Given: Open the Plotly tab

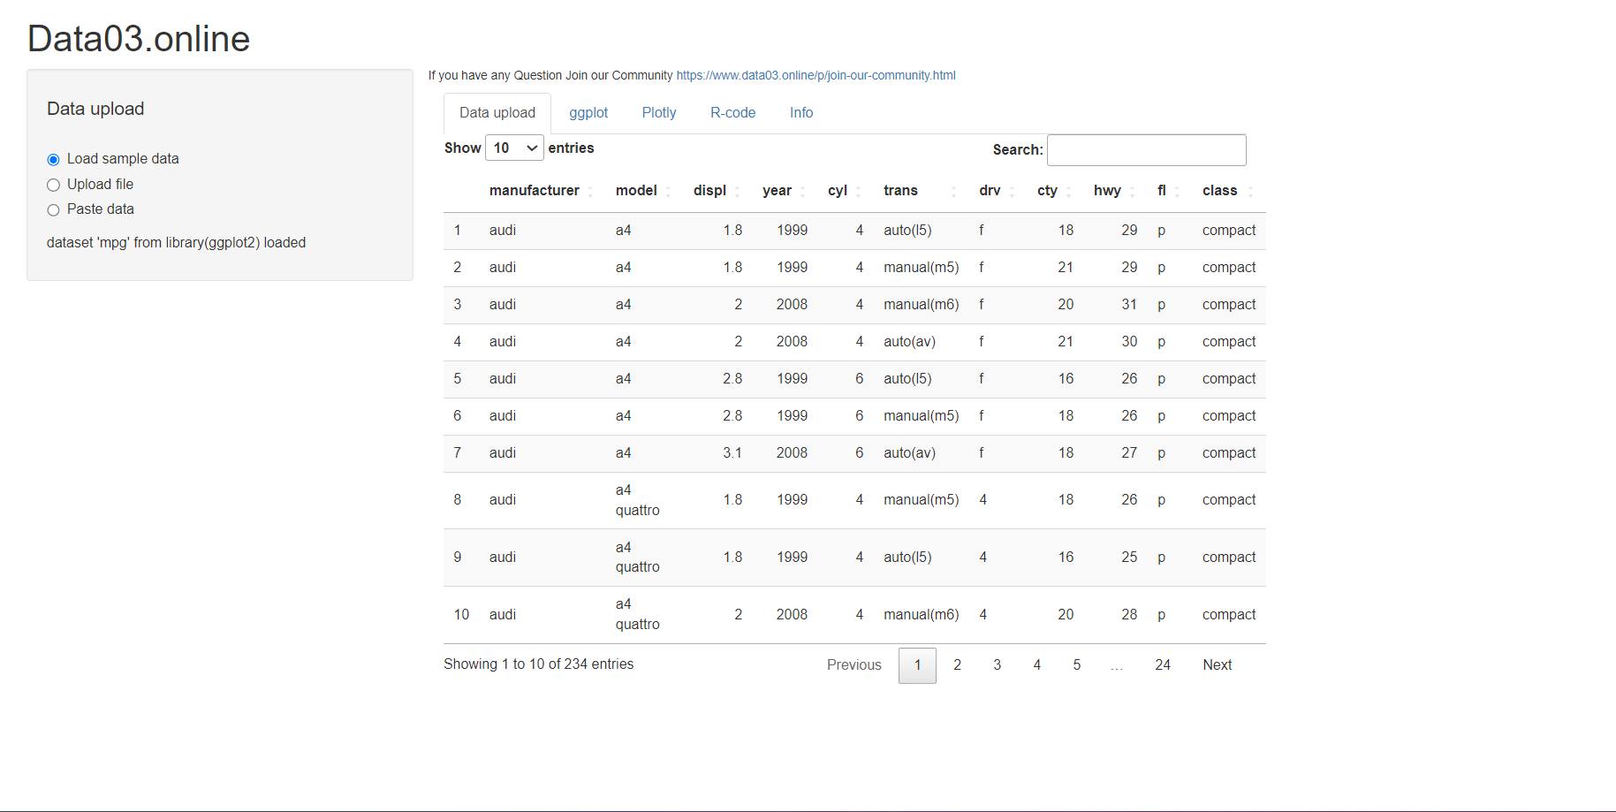Looking at the screenshot, I should 659,113.
